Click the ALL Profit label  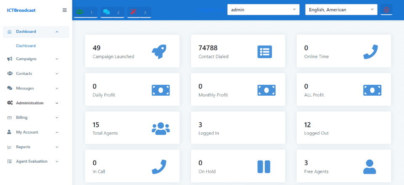click(314, 95)
